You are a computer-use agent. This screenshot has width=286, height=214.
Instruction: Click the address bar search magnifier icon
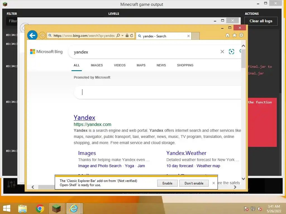click(118, 35)
